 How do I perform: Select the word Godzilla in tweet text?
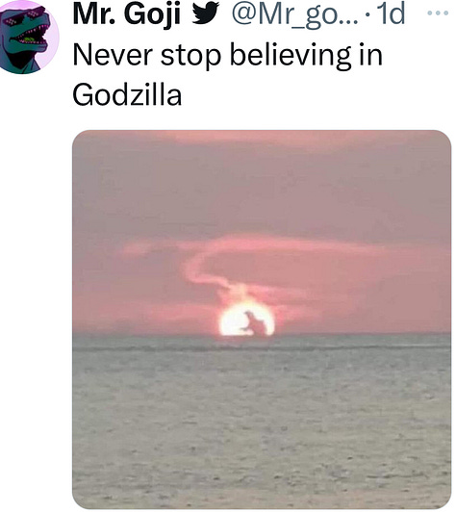[x=127, y=94]
